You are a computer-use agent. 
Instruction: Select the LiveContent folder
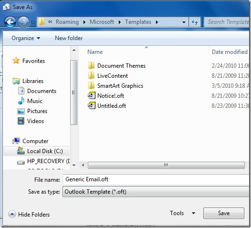pyautogui.click(x=108, y=76)
